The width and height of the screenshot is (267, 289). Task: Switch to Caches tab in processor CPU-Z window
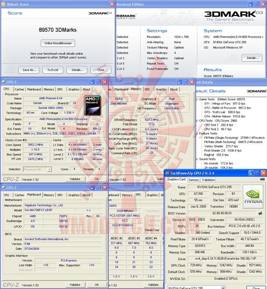[x=19, y=89]
